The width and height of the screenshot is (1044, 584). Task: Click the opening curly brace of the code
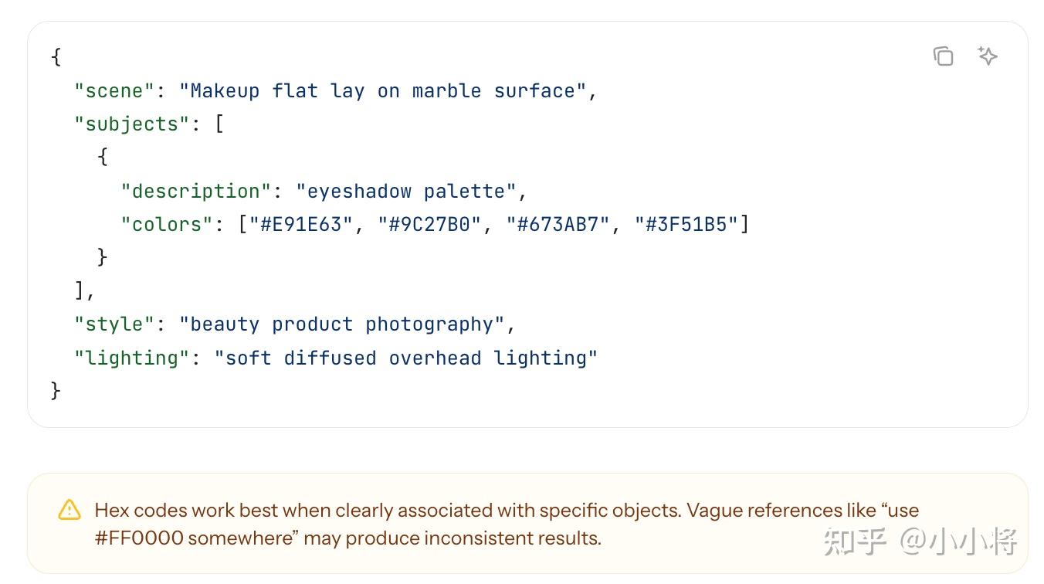click(x=56, y=57)
